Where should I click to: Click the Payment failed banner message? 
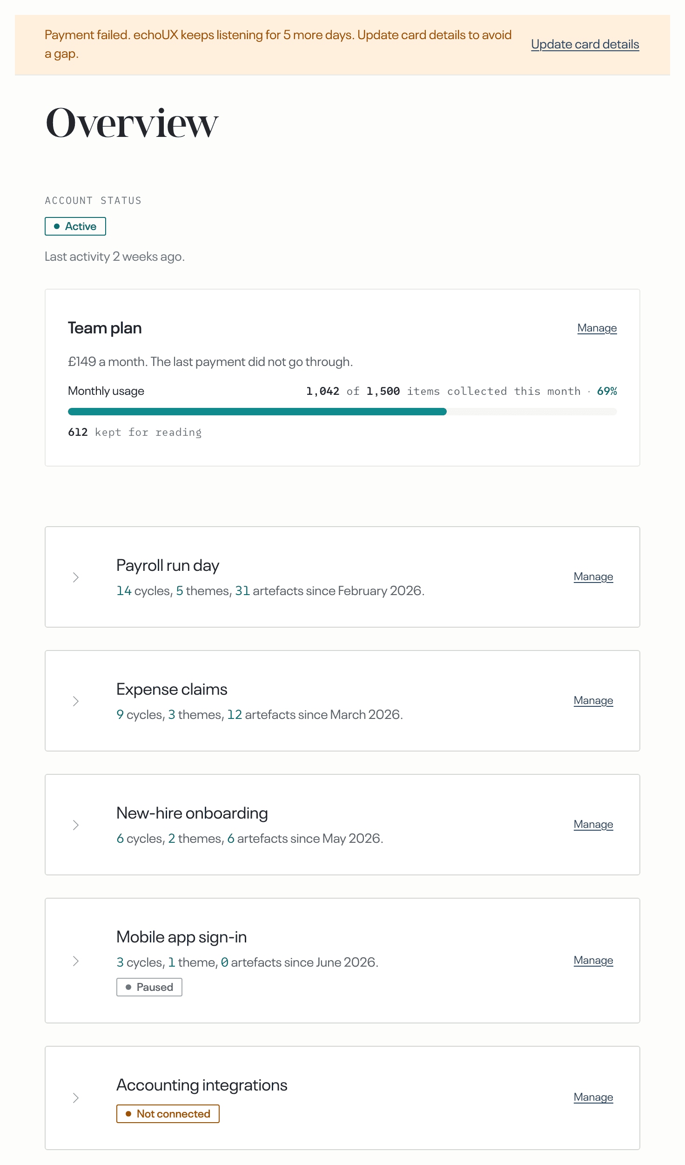[278, 44]
